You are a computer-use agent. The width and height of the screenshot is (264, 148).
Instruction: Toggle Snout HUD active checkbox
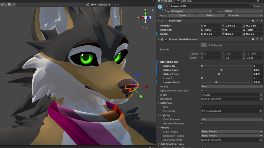(x=167, y=6)
